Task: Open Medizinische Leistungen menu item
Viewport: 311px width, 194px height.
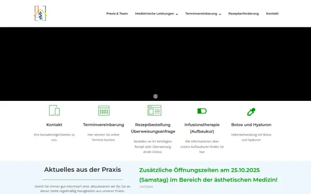Action: pyautogui.click(x=154, y=13)
